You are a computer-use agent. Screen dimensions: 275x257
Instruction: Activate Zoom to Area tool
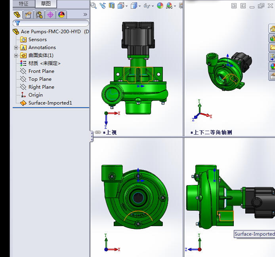point(94,6)
